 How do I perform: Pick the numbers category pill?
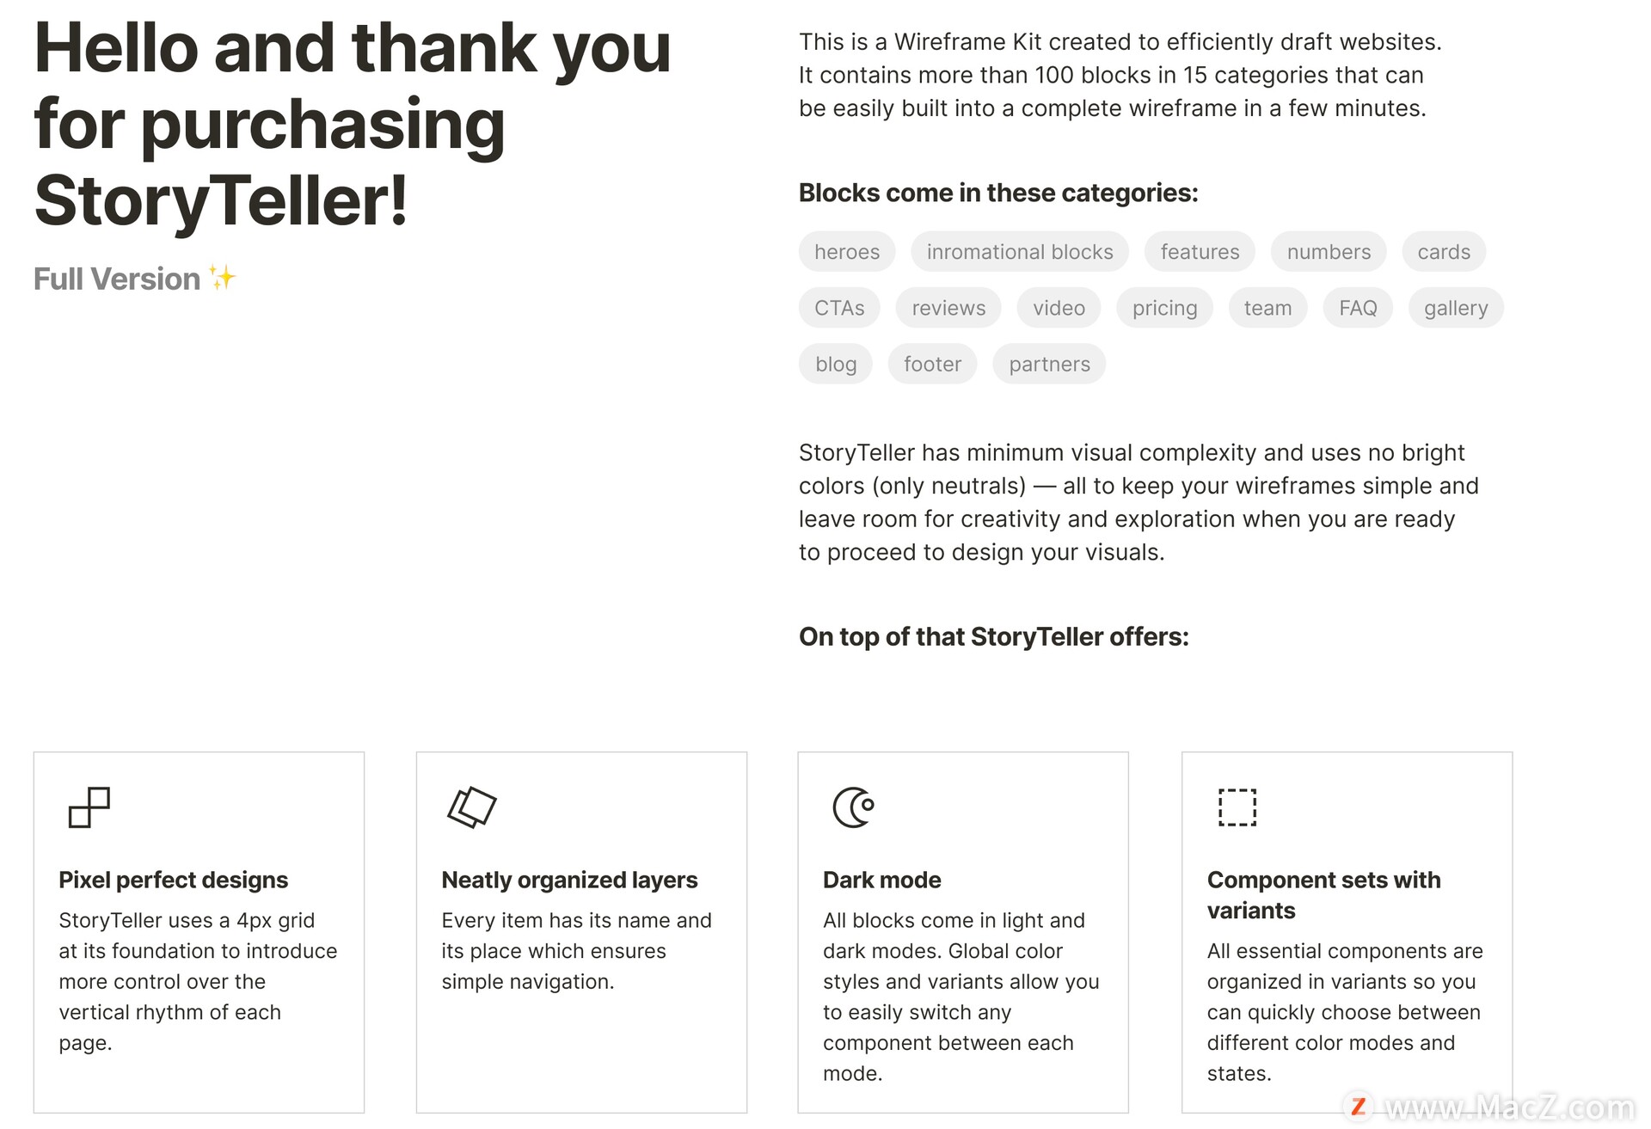[1329, 252]
